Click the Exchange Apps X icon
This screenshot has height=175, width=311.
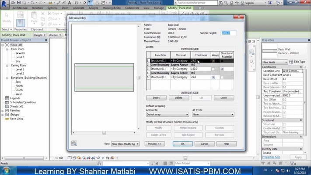pyautogui.click(x=270, y=3)
